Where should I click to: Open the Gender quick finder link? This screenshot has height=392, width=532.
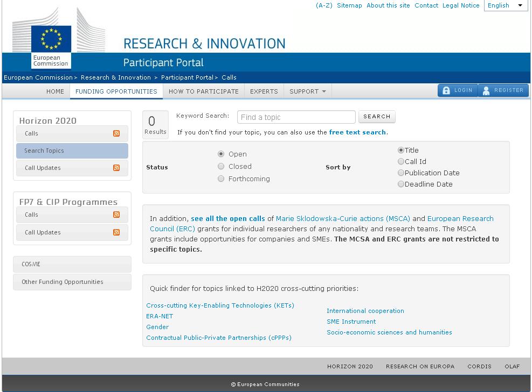(x=157, y=327)
